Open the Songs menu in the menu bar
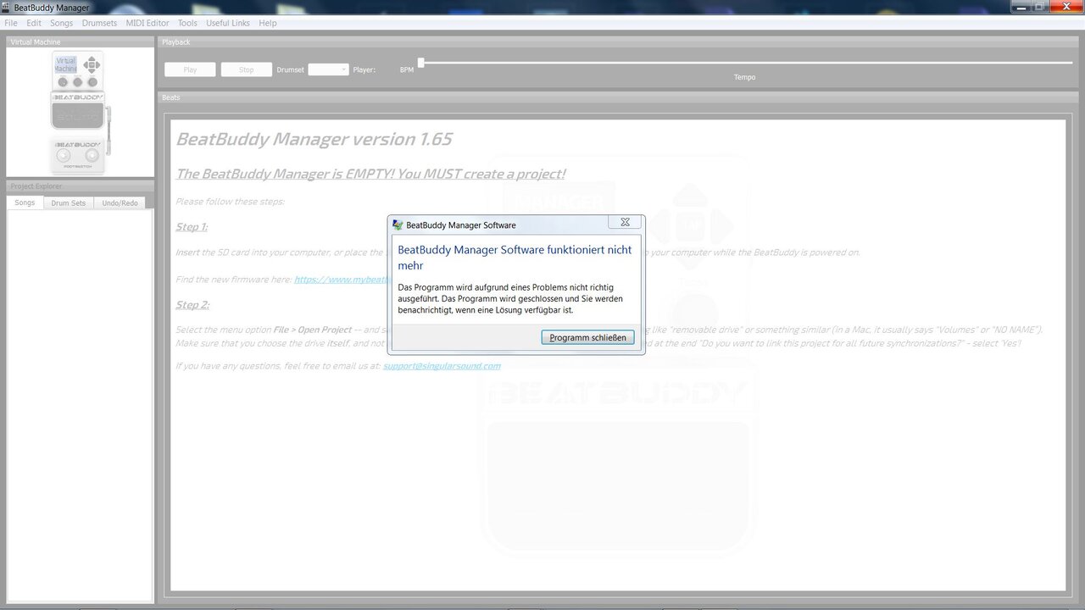1085x610 pixels. [61, 23]
